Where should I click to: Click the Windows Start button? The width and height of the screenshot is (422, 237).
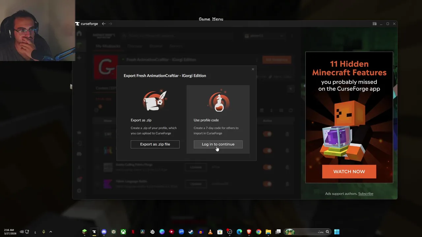point(337,232)
